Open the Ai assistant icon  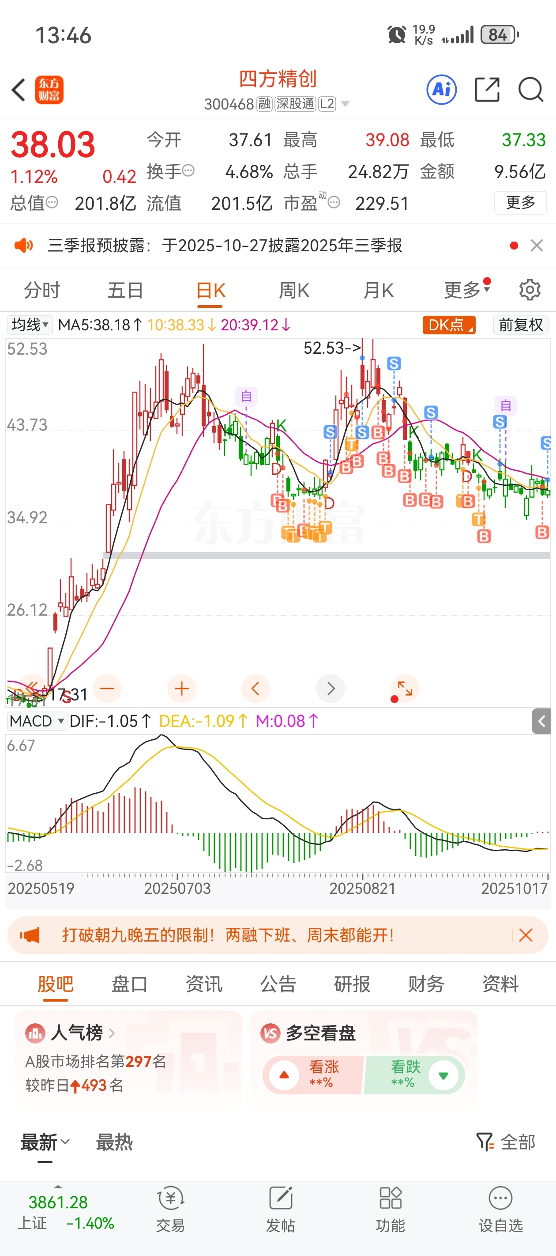coord(441,90)
